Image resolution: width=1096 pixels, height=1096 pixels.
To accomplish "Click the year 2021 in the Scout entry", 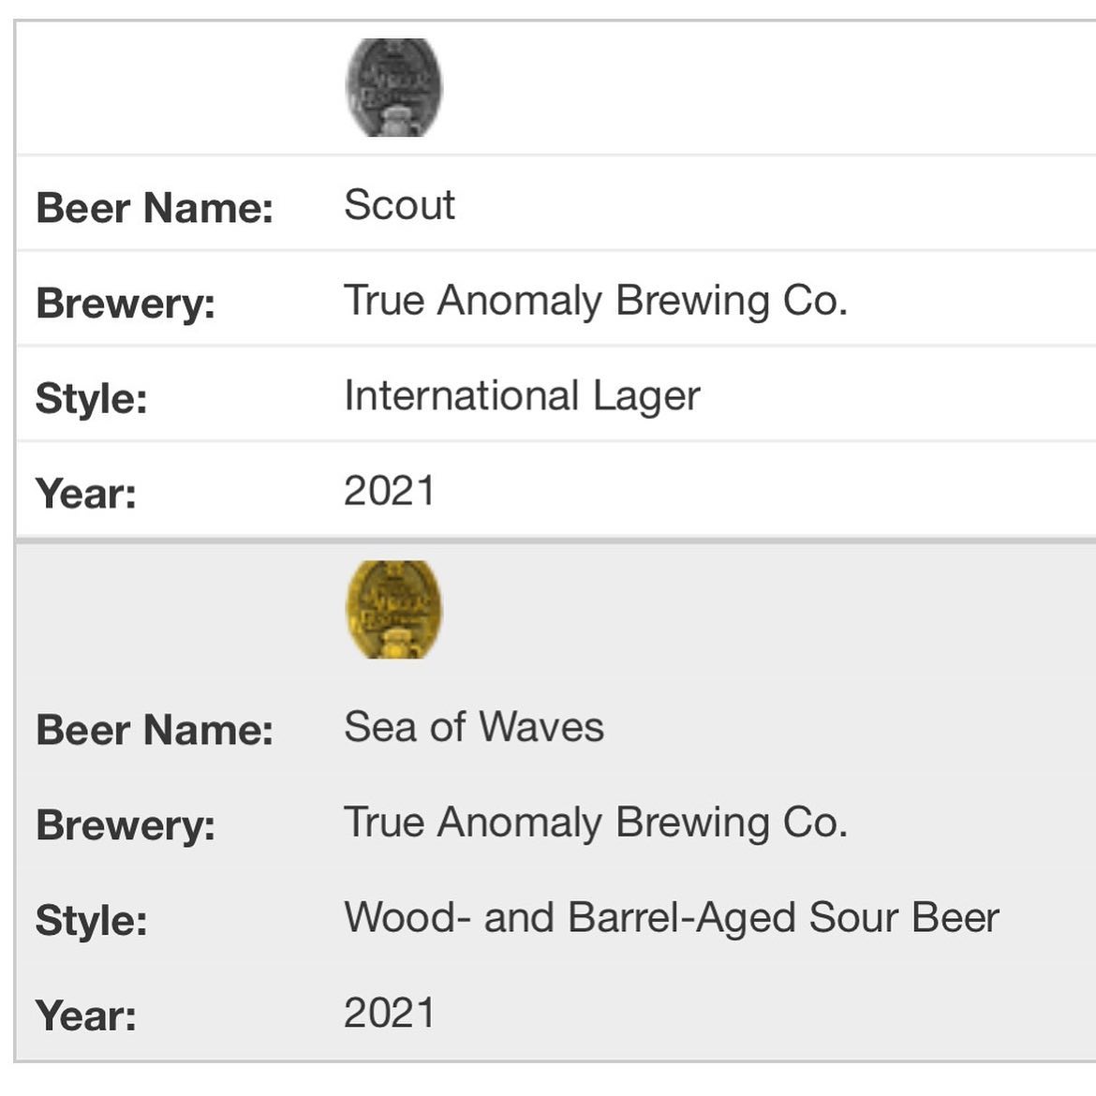I will pyautogui.click(x=389, y=491).
